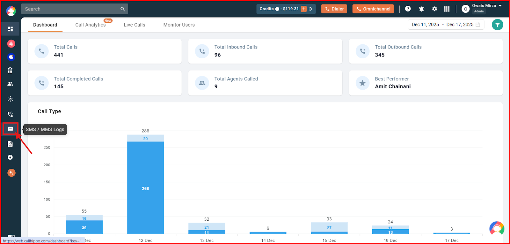Open notifications bell icon
The height and width of the screenshot is (244, 510).
[421, 9]
